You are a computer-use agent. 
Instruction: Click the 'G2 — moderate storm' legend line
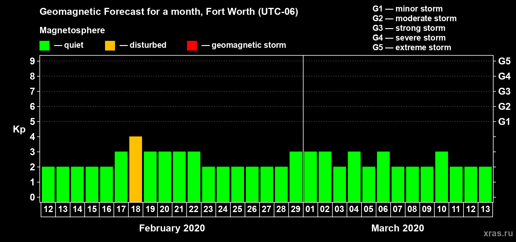[415, 18]
